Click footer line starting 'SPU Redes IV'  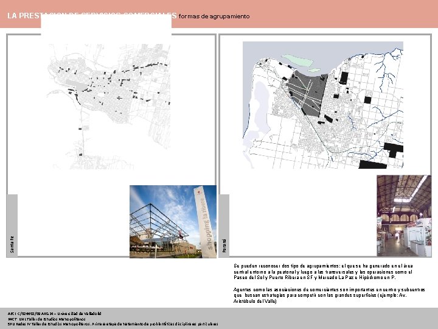pyautogui.click(x=113, y=324)
